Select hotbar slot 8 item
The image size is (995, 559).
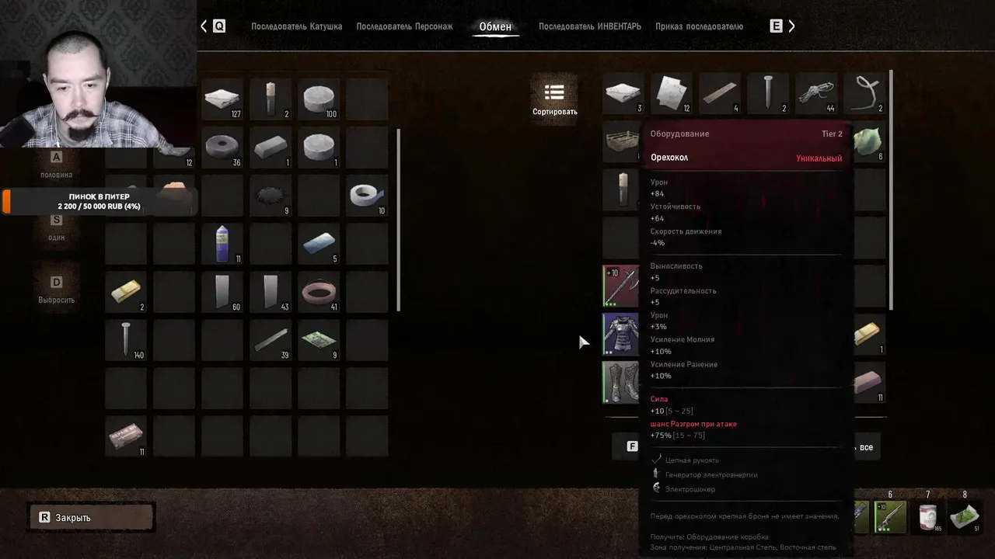click(x=965, y=517)
